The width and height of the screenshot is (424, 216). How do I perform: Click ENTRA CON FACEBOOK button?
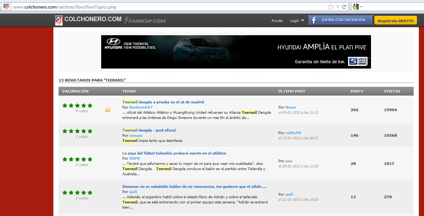[x=340, y=20]
